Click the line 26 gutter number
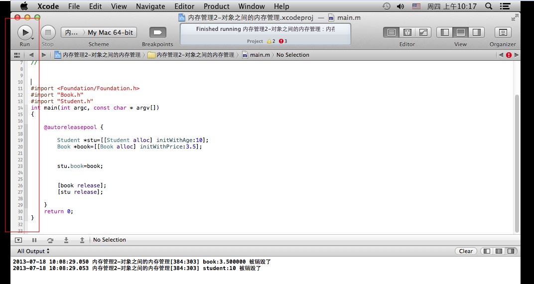 tap(20, 185)
